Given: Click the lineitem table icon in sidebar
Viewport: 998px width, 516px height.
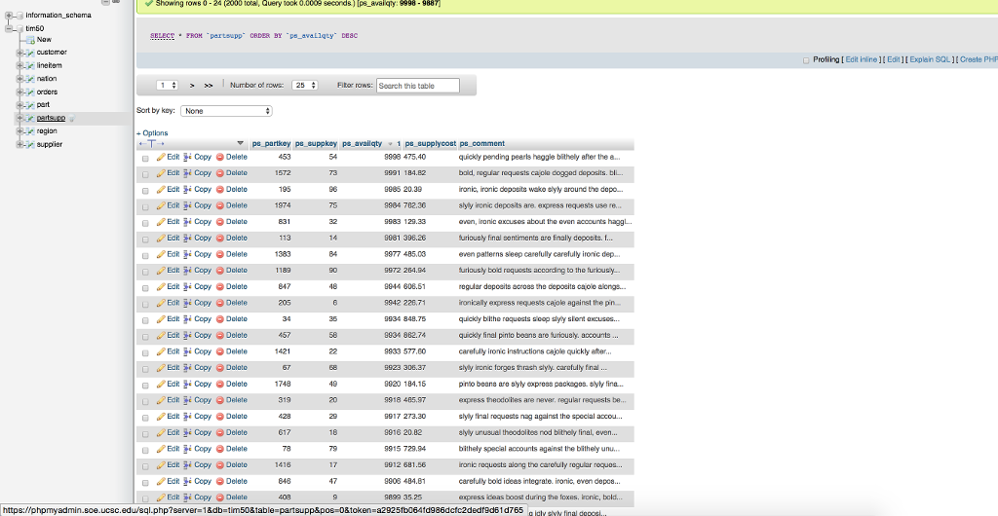Looking at the screenshot, I should click(29, 65).
